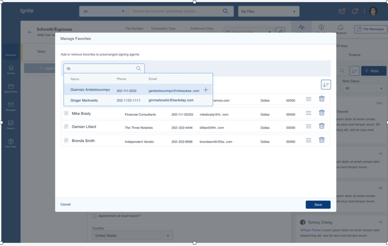Open Reports from the sidebar
Viewport: 388px width, 246px height.
click(11, 125)
